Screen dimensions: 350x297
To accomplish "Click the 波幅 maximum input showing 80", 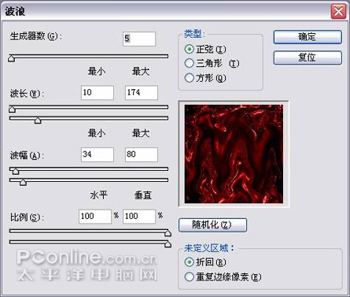I will [x=142, y=154].
